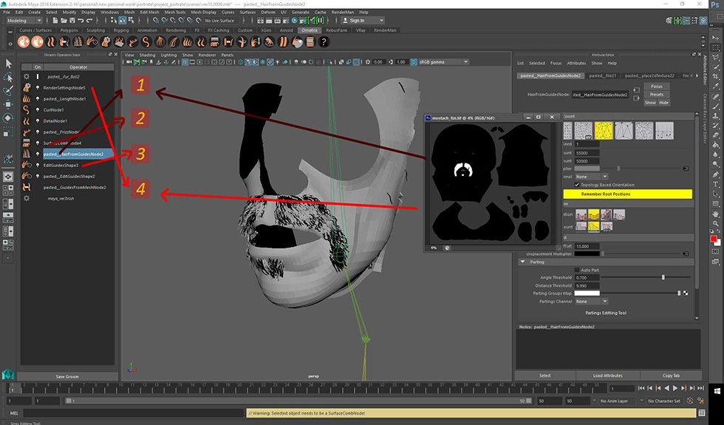The image size is (724, 425).
Task: Toggle the light bulb for RenderSettingsNode5
Action: click(x=38, y=88)
